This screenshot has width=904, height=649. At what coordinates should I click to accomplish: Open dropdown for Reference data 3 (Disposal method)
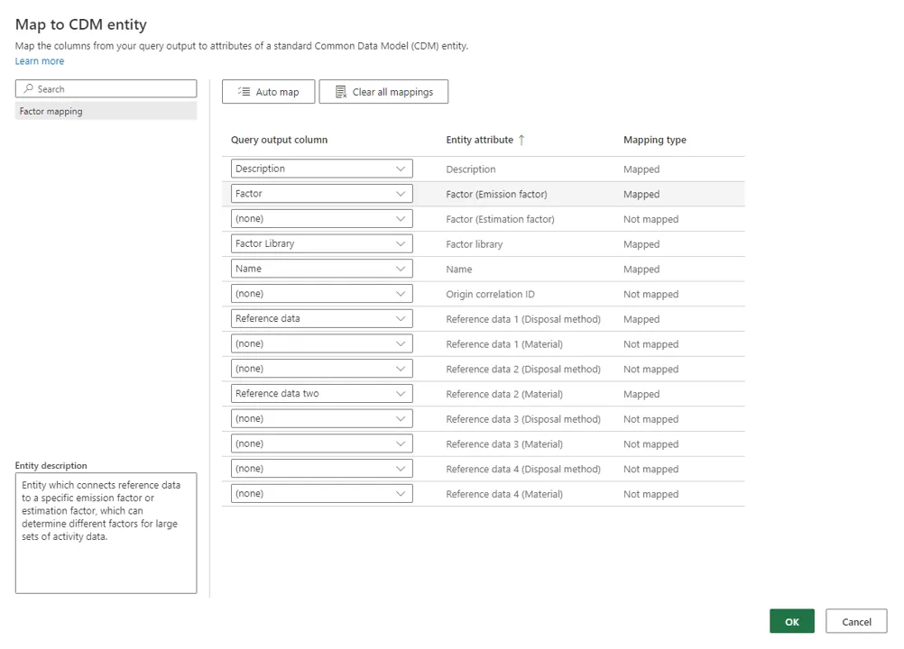tap(322, 418)
